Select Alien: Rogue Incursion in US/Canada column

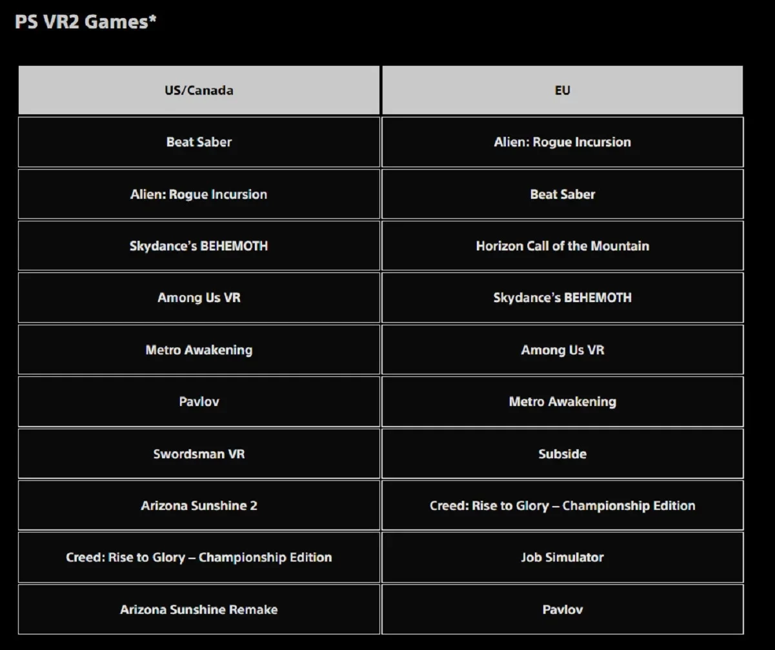(x=199, y=194)
